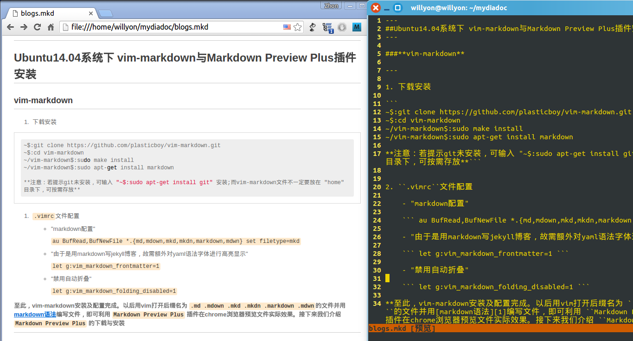This screenshot has width=633, height=341.
Task: Click vim line 22 "markdown配置"
Action: [435, 204]
